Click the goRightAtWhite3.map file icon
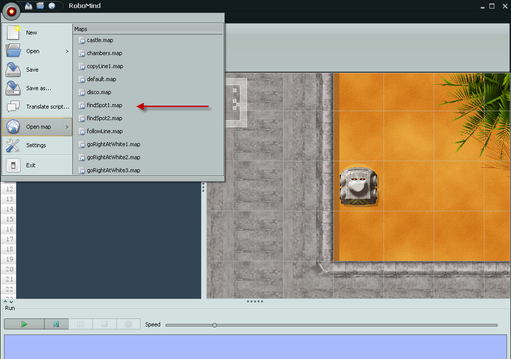This screenshot has height=359, width=511. pyautogui.click(x=82, y=171)
